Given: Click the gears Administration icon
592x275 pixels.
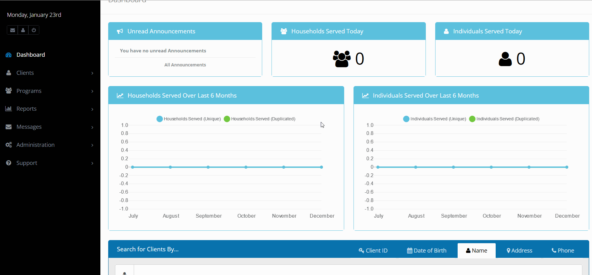Looking at the screenshot, I should point(9,145).
